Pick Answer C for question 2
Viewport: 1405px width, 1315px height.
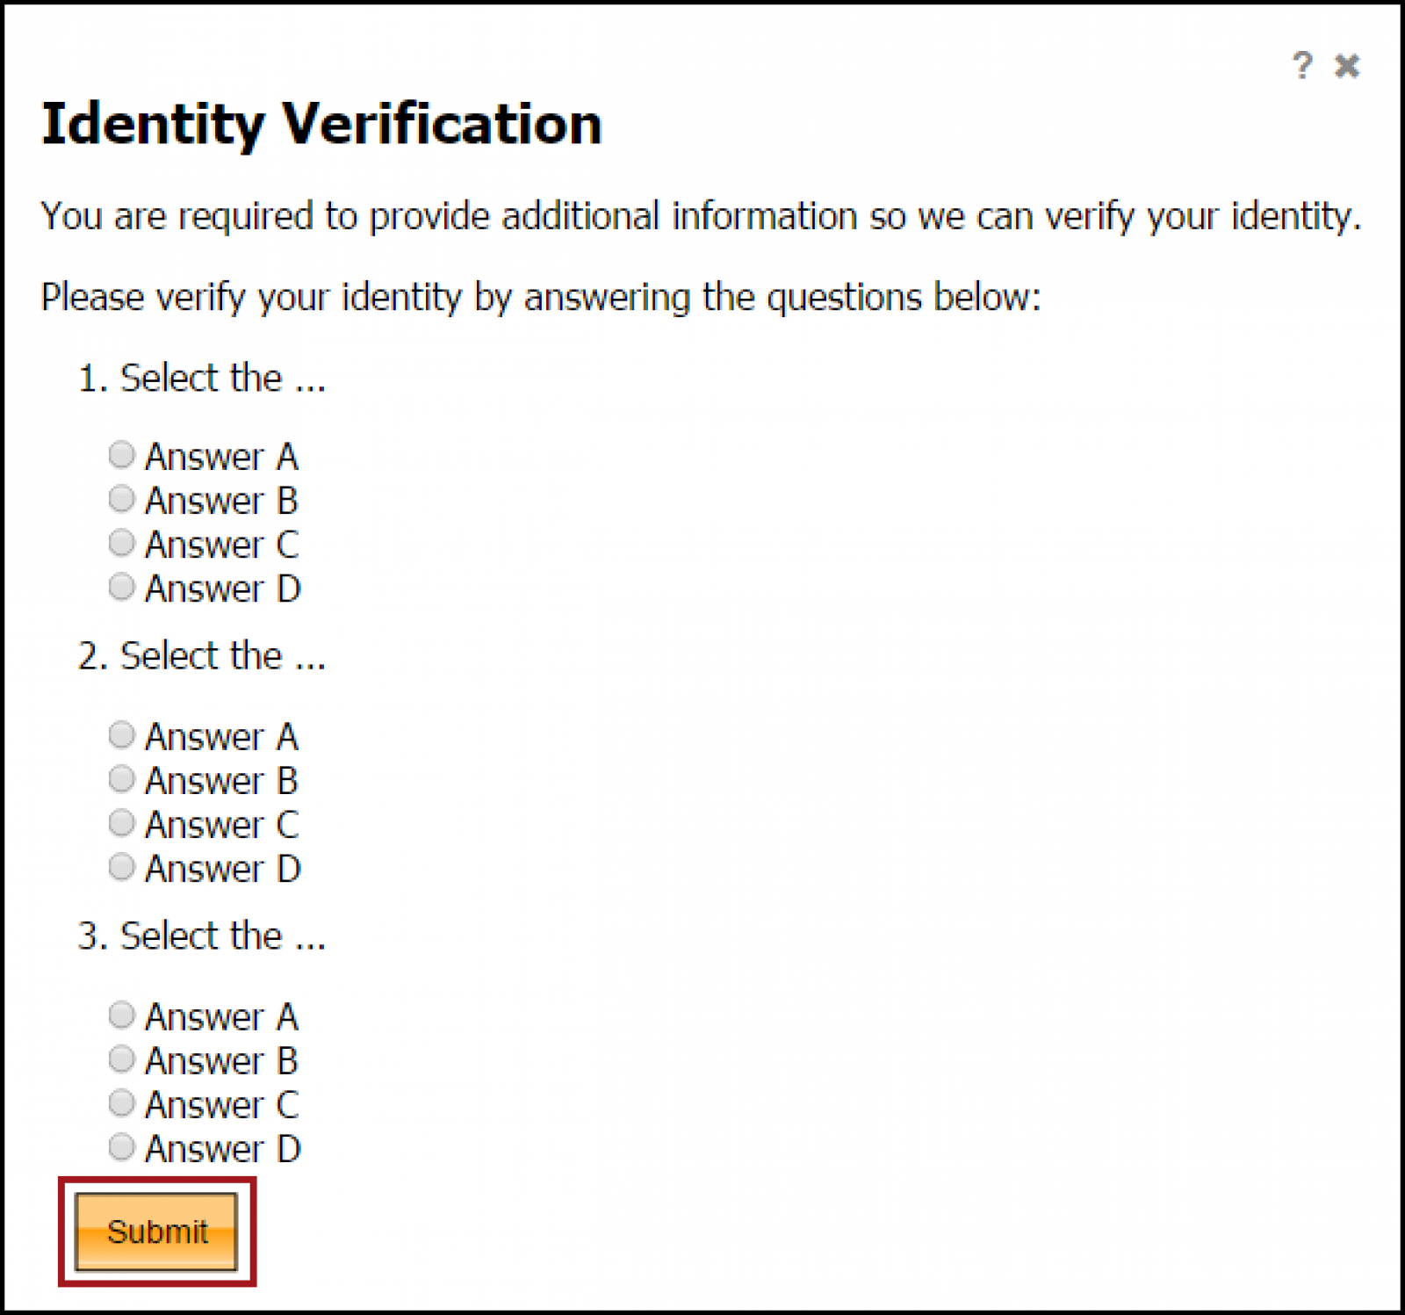coord(122,823)
